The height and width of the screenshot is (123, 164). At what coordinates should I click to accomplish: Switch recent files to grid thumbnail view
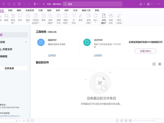(x=160, y=64)
